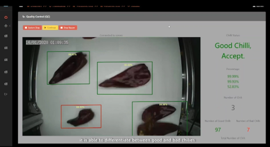270x147 pixels.
Task: Open the seventh sidebar icon from the top
Action: [6, 84]
